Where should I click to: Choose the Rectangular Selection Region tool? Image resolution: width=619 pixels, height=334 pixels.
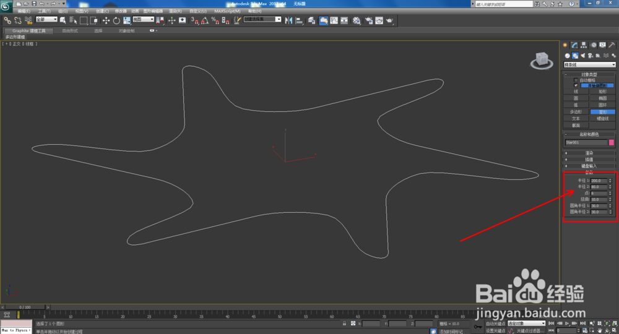(x=84, y=20)
